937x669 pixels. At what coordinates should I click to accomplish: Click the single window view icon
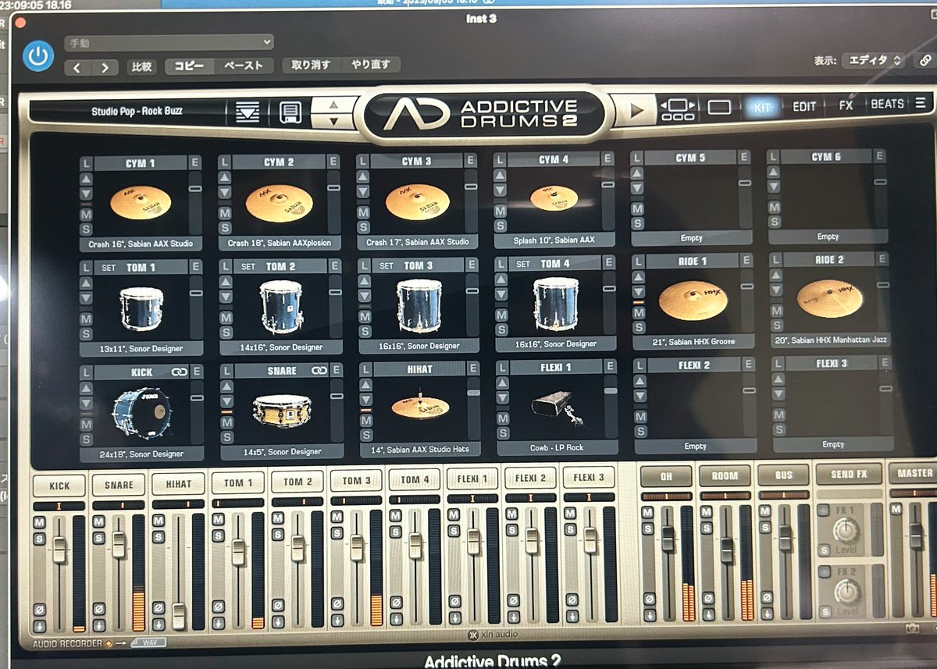[719, 108]
